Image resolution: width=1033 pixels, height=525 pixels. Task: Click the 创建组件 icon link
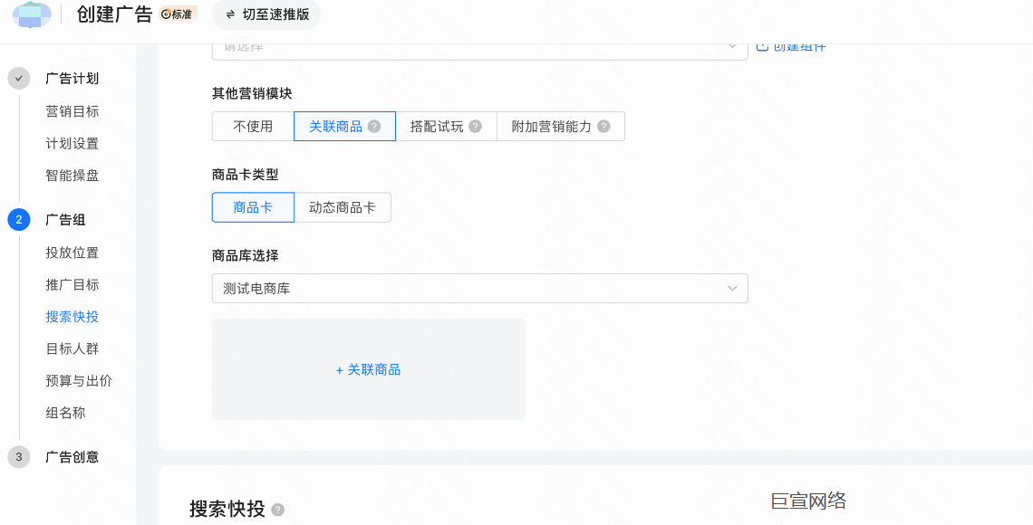pyautogui.click(x=790, y=47)
